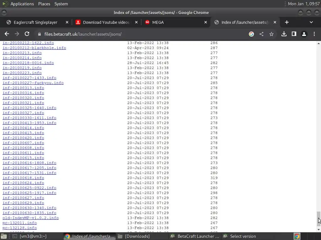The image size is (321, 240).
Task: Close the Download Youtube videos tab
Action: (136, 22)
